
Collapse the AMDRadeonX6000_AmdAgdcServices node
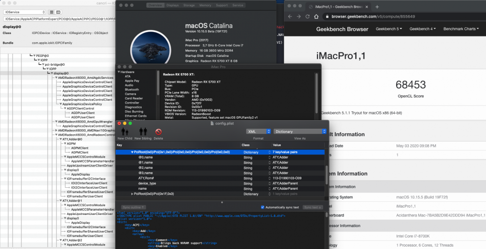click(x=56, y=78)
